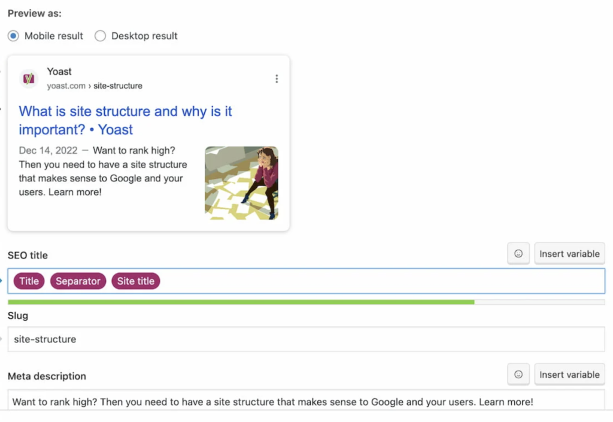Open the three-dot menu in the preview card
This screenshot has height=422, width=613.
pyautogui.click(x=277, y=78)
